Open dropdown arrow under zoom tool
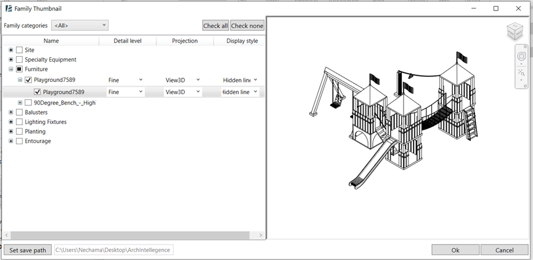Viewport: 533px width, 260px height. pos(521,80)
